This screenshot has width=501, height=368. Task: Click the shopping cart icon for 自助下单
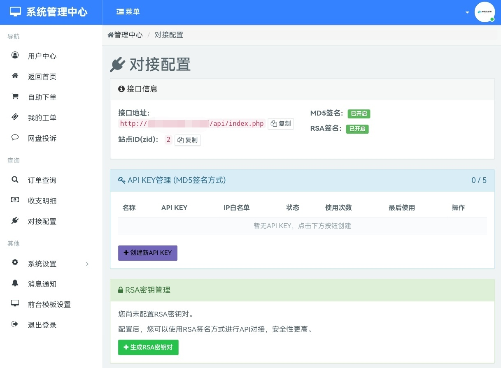click(x=15, y=97)
